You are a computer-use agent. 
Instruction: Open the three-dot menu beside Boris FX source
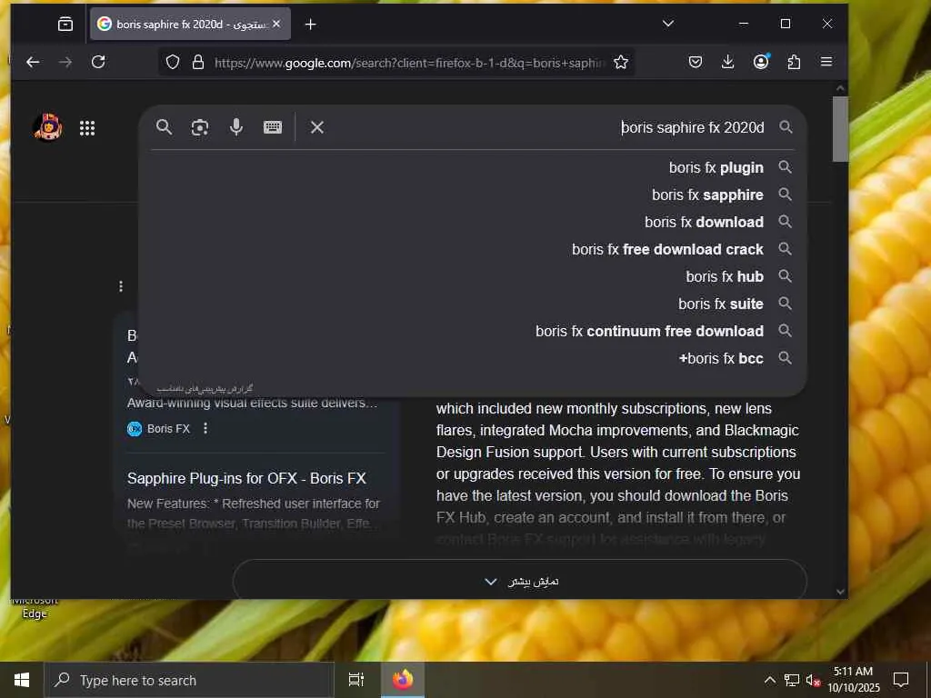pyautogui.click(x=205, y=428)
